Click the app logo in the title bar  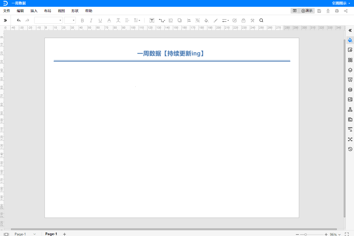pos(5,3)
